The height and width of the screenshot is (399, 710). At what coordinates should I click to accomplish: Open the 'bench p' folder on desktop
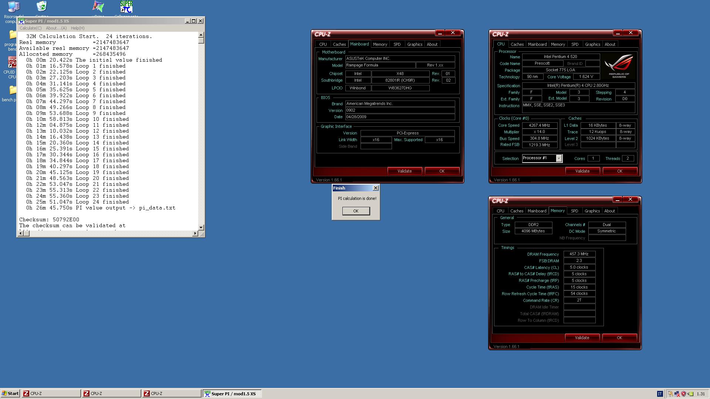[12, 90]
